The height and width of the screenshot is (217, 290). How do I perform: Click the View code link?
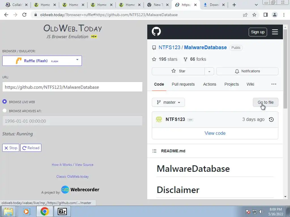(x=215, y=133)
